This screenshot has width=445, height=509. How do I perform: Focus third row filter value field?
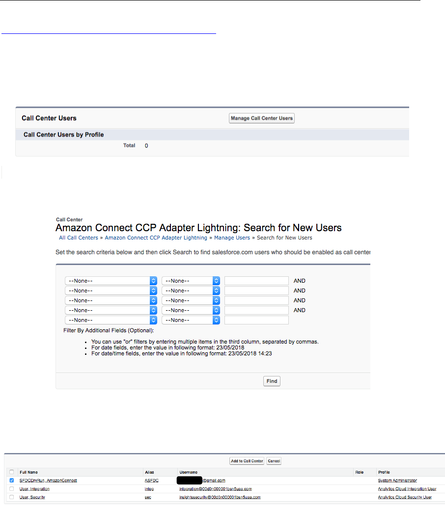[x=256, y=300]
